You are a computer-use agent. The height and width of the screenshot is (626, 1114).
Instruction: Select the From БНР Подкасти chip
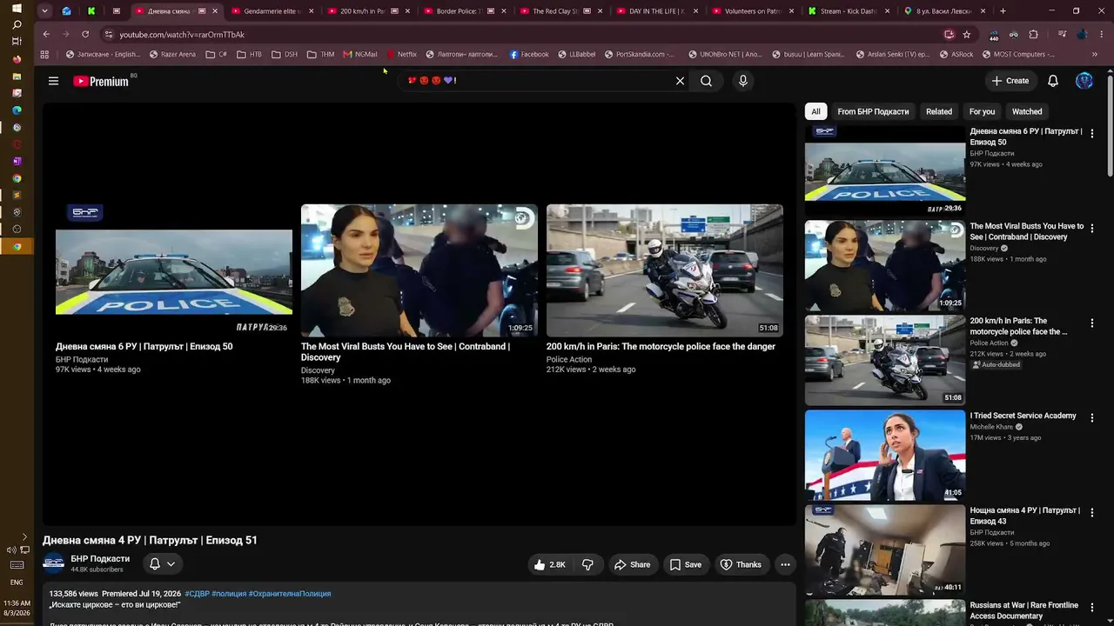(x=873, y=111)
